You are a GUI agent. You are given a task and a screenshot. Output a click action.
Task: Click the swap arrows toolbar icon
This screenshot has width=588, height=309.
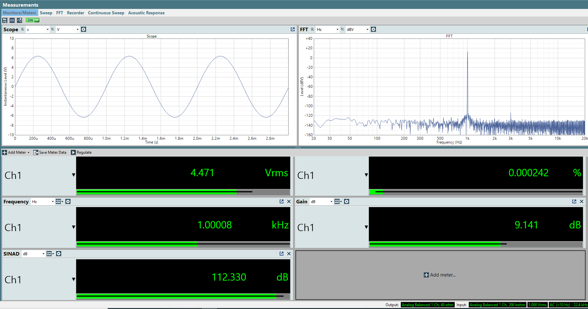(x=5, y=20)
